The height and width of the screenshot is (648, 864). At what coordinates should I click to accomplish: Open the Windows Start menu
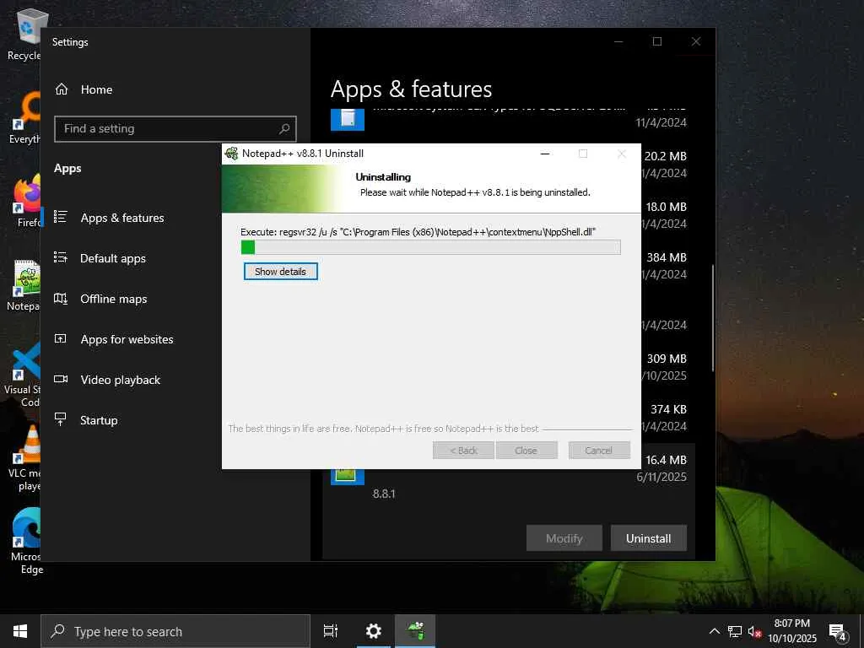click(20, 631)
